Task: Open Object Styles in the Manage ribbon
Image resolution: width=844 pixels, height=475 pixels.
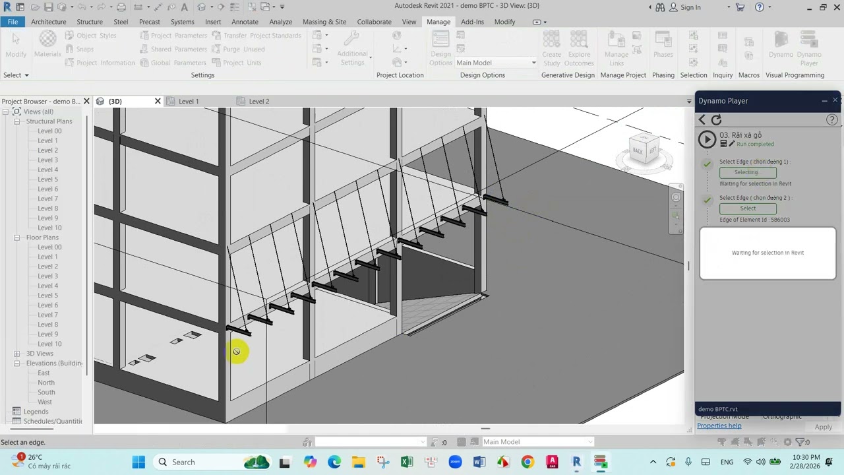Action: point(91,36)
